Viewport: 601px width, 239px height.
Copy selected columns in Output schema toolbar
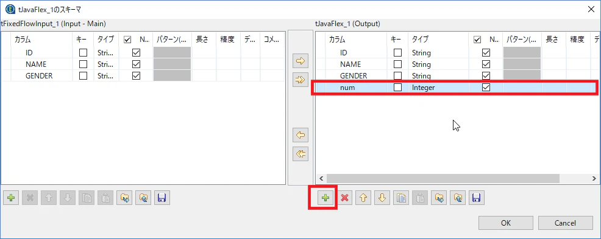401,198
